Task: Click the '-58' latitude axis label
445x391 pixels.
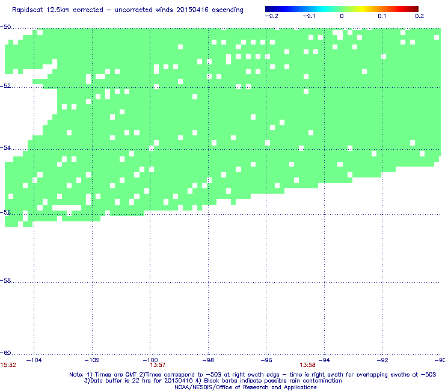Action: click(x=5, y=280)
